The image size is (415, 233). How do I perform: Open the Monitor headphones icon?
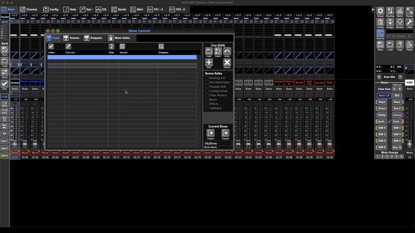click(399, 22)
